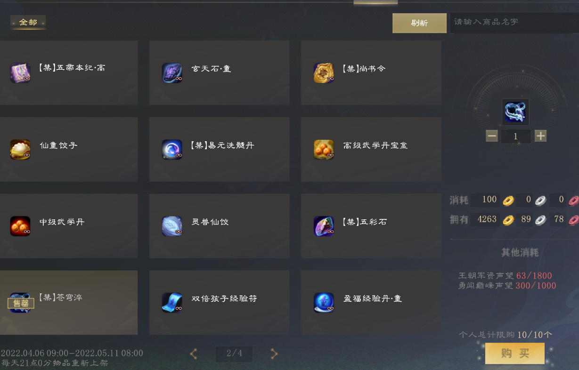The image size is (579, 370).
Task: Pick the 盈福经验丹·童 orb icon
Action: [324, 303]
